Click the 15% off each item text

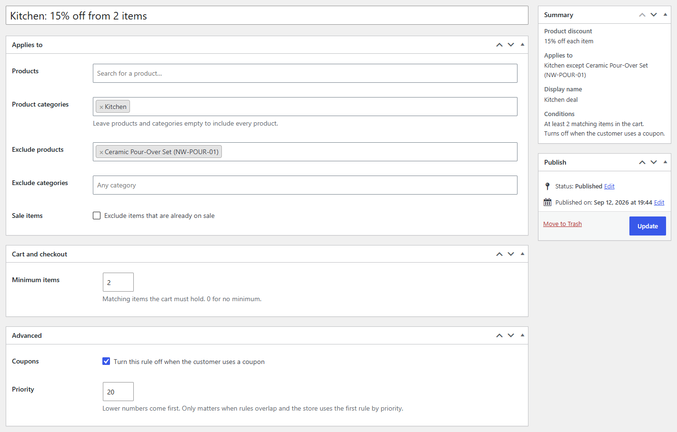(569, 41)
